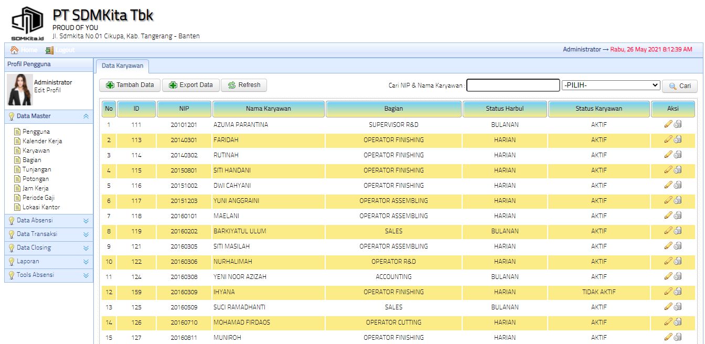Click the Home icon in top bar
This screenshot has width=705, height=344.
pyautogui.click(x=15, y=50)
